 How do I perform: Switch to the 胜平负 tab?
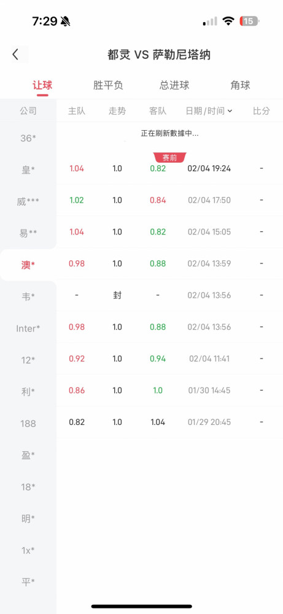[x=108, y=85]
